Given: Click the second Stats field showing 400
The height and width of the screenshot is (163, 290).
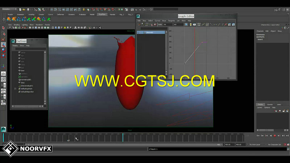Looking at the screenshot, I should tap(178, 24).
